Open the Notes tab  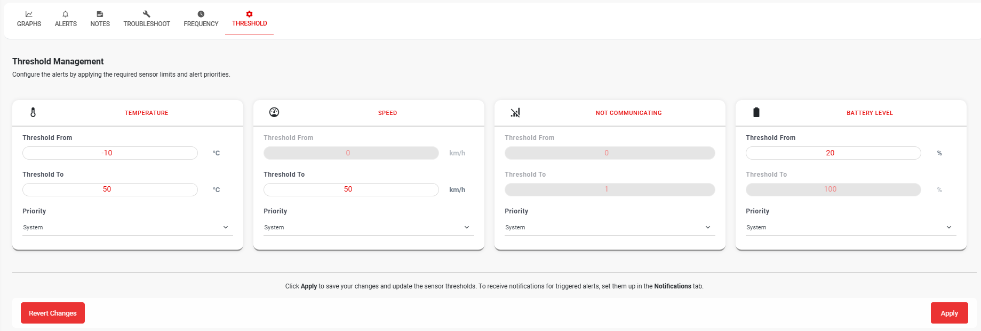coord(100,19)
